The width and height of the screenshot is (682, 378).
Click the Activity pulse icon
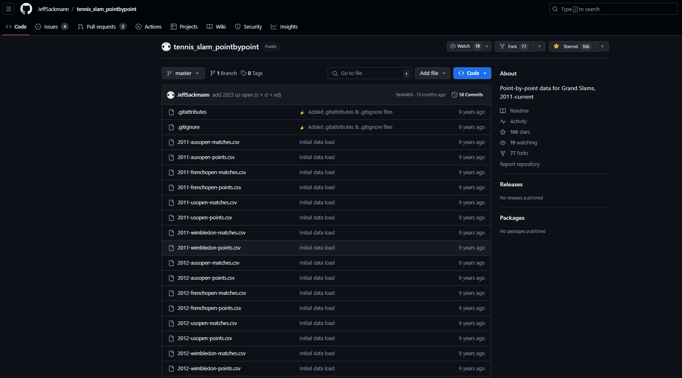pyautogui.click(x=503, y=122)
